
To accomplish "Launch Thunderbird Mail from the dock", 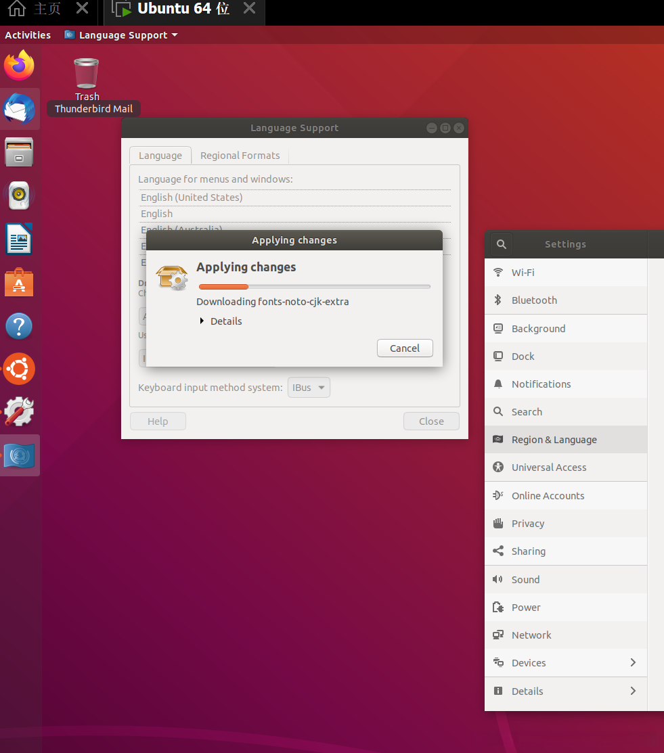I will tap(19, 109).
